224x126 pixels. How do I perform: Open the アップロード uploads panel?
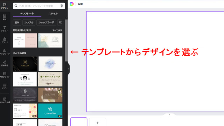pos(5,52)
